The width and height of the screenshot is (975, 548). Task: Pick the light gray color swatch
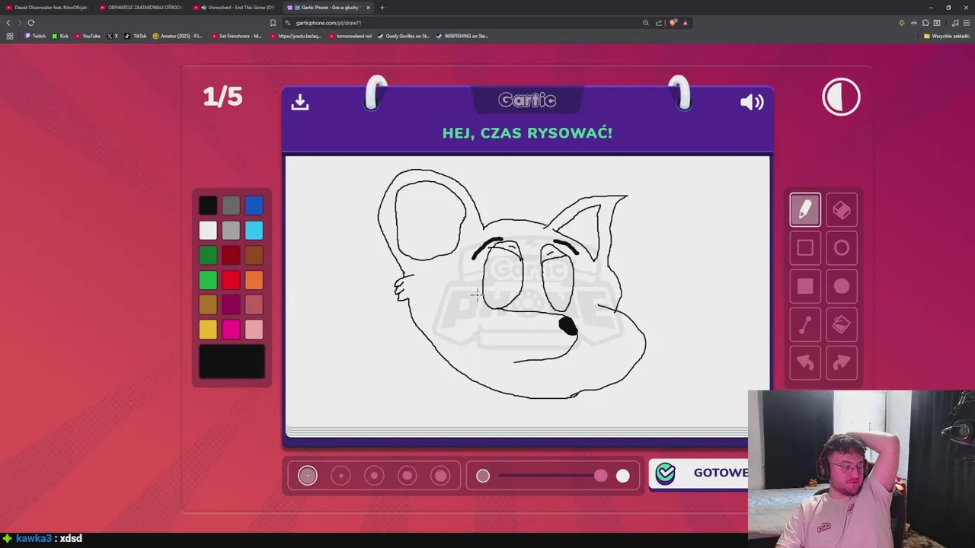click(231, 230)
